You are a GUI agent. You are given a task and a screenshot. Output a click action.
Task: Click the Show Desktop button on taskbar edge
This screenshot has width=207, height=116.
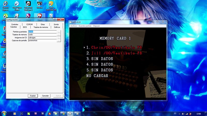pyautogui.click(x=206, y=114)
